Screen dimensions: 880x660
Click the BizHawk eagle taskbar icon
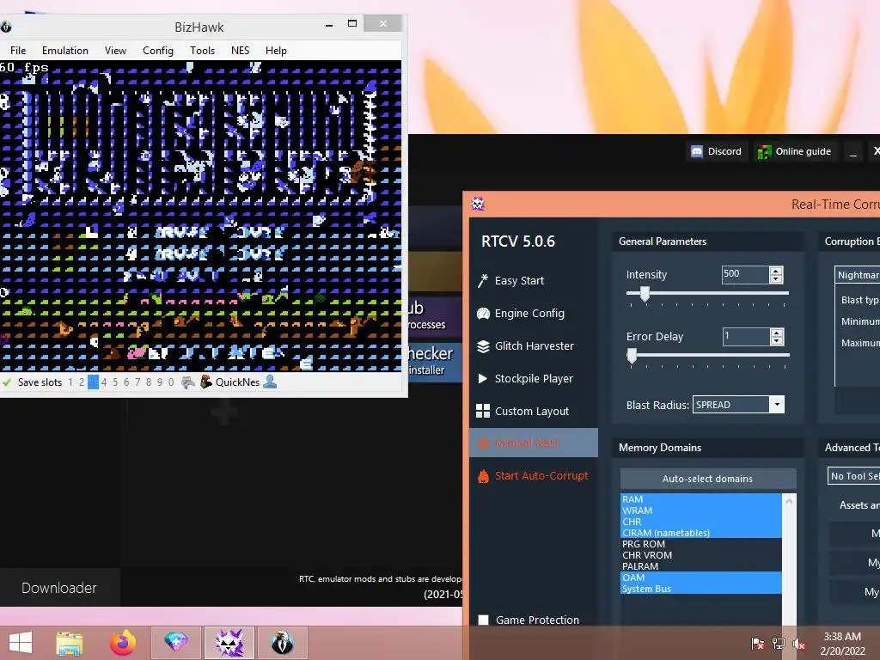tap(282, 643)
